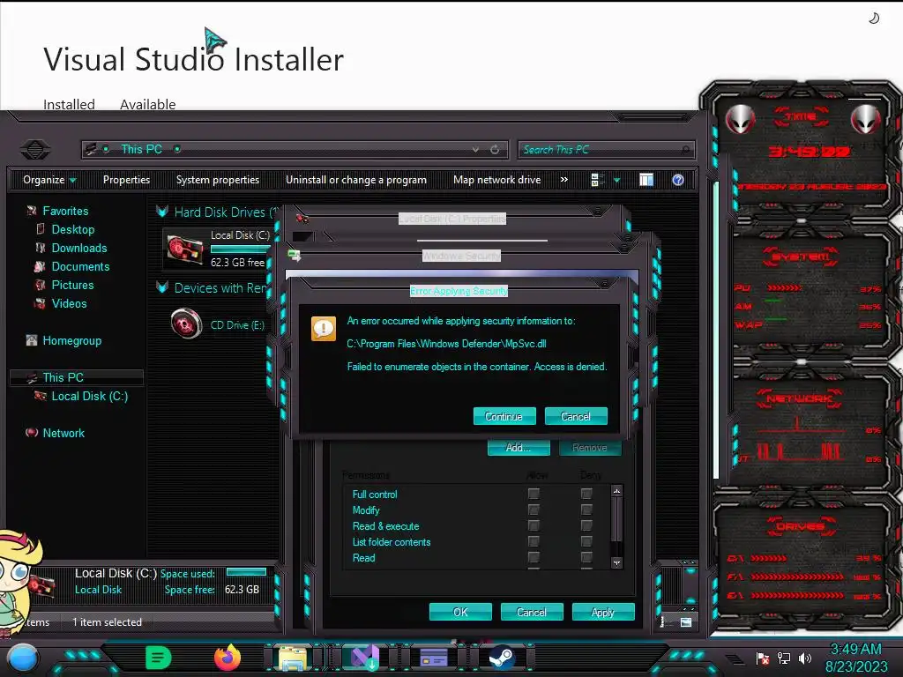This screenshot has height=677, width=903.
Task: Check Deny for Full control
Action: click(x=586, y=494)
